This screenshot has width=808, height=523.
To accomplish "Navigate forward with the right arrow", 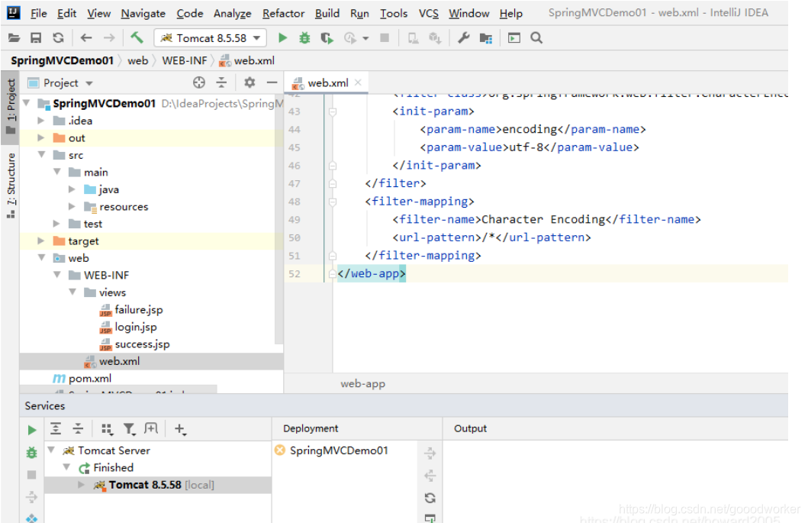I will [x=109, y=37].
